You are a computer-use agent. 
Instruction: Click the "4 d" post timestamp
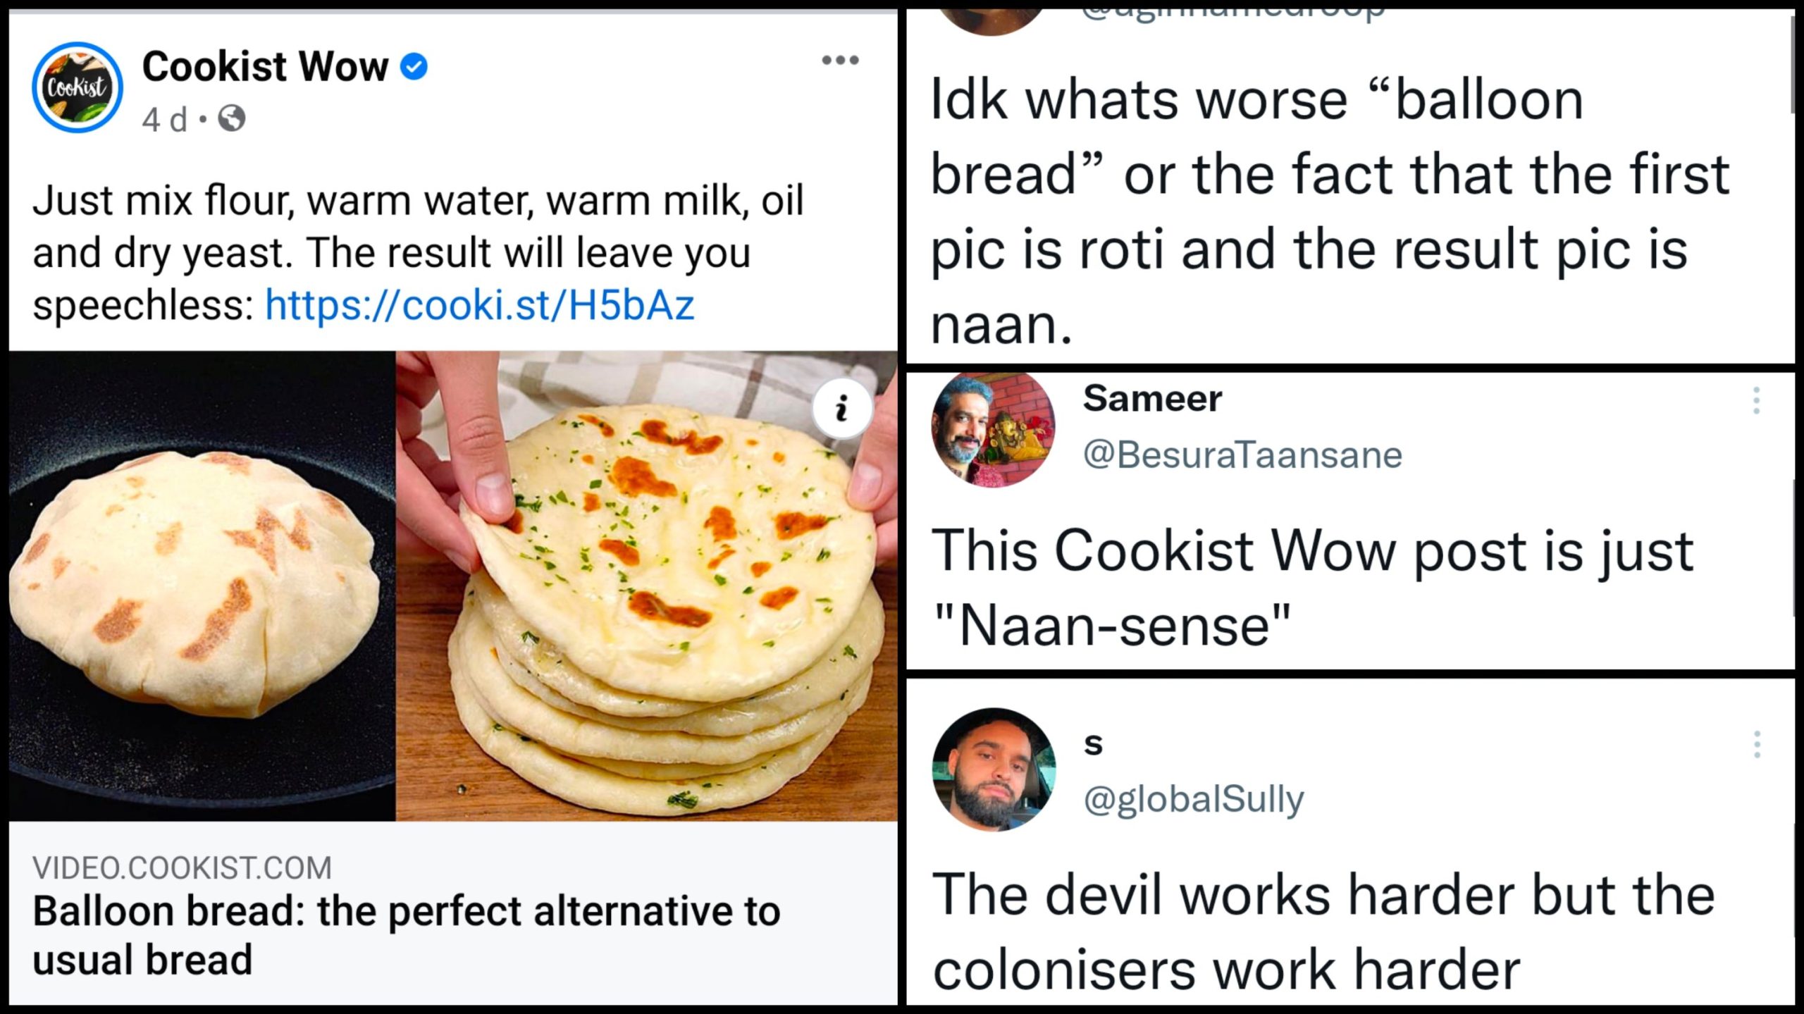164,120
